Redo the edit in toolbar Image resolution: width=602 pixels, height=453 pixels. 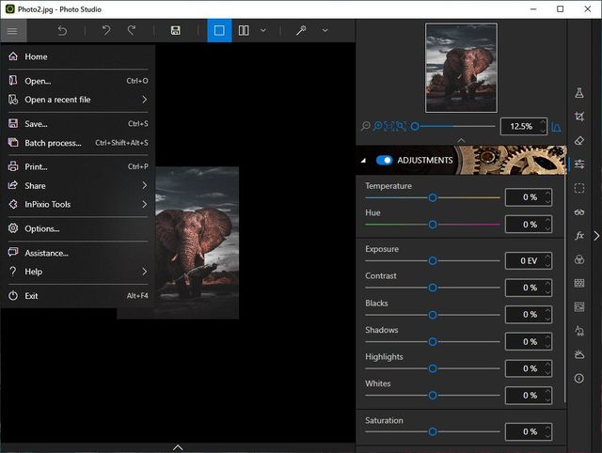[132, 30]
